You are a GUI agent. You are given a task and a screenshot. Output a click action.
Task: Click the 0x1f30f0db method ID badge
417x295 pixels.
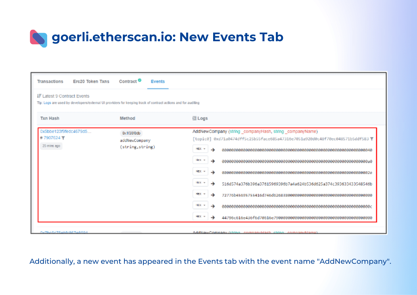(x=131, y=133)
